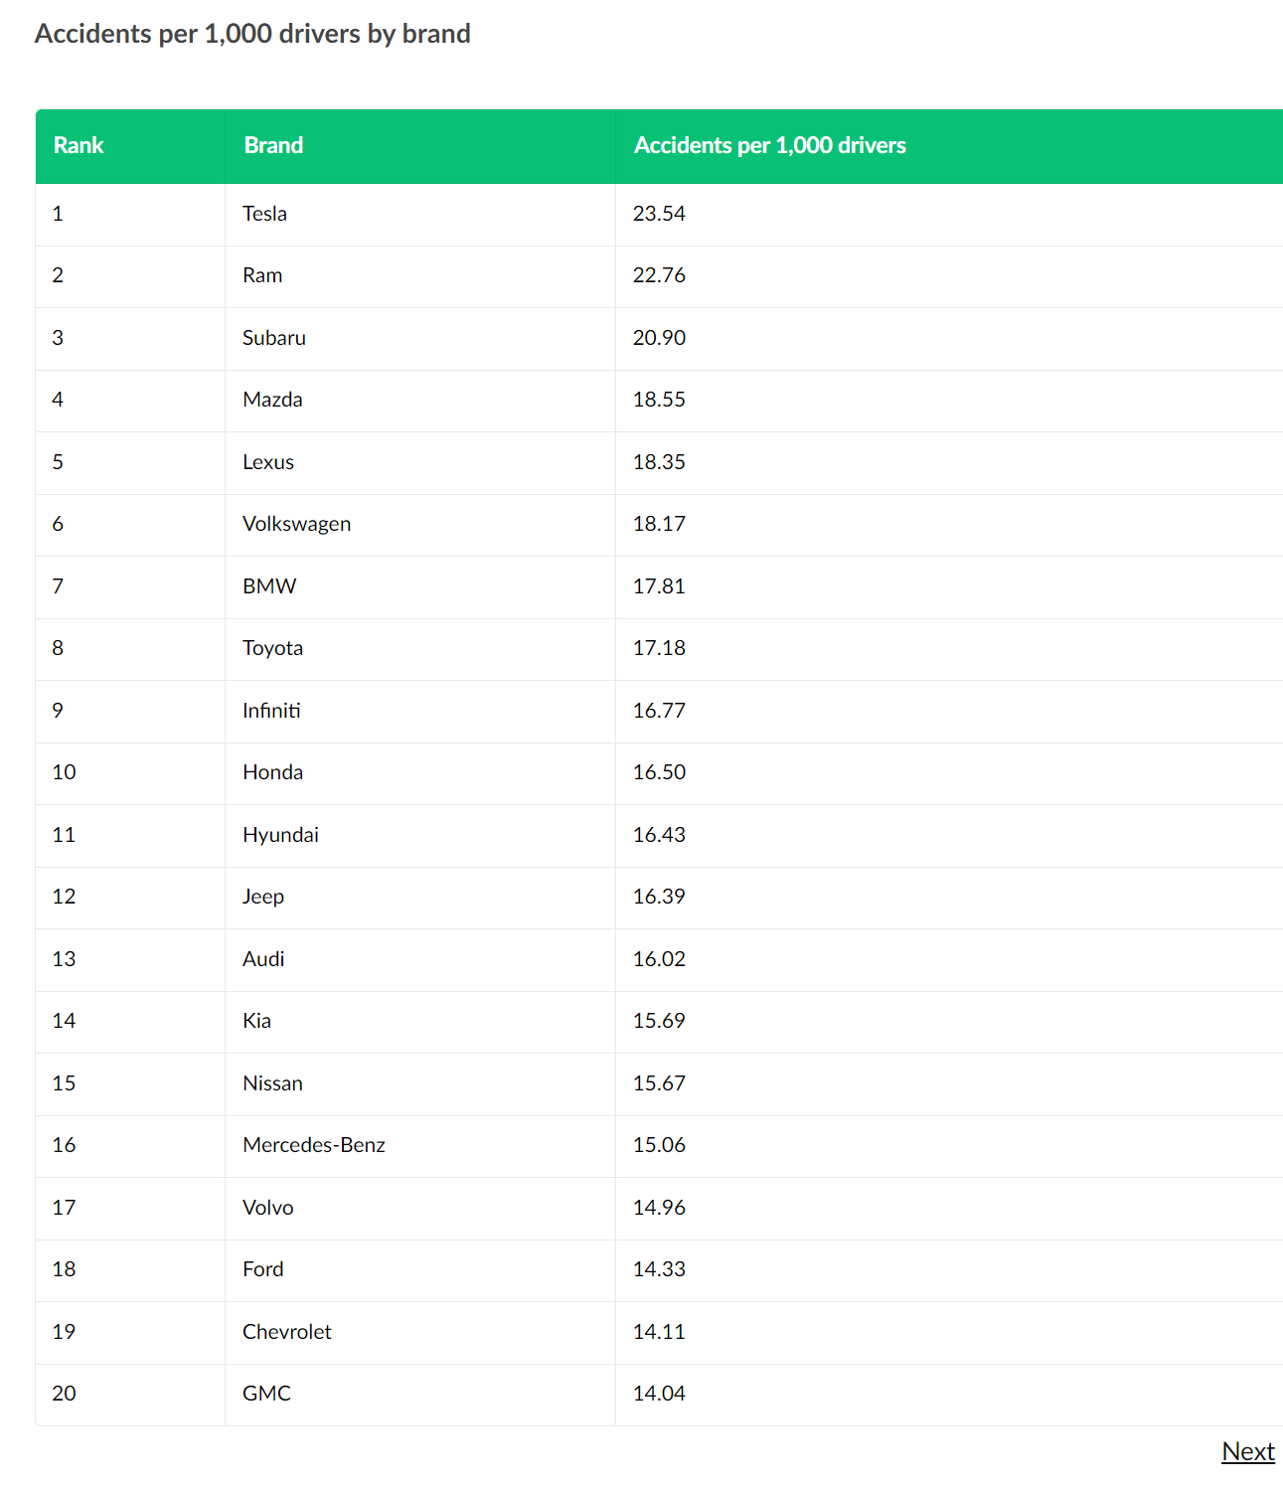Click the Hyundai accident value 16.43

659,835
